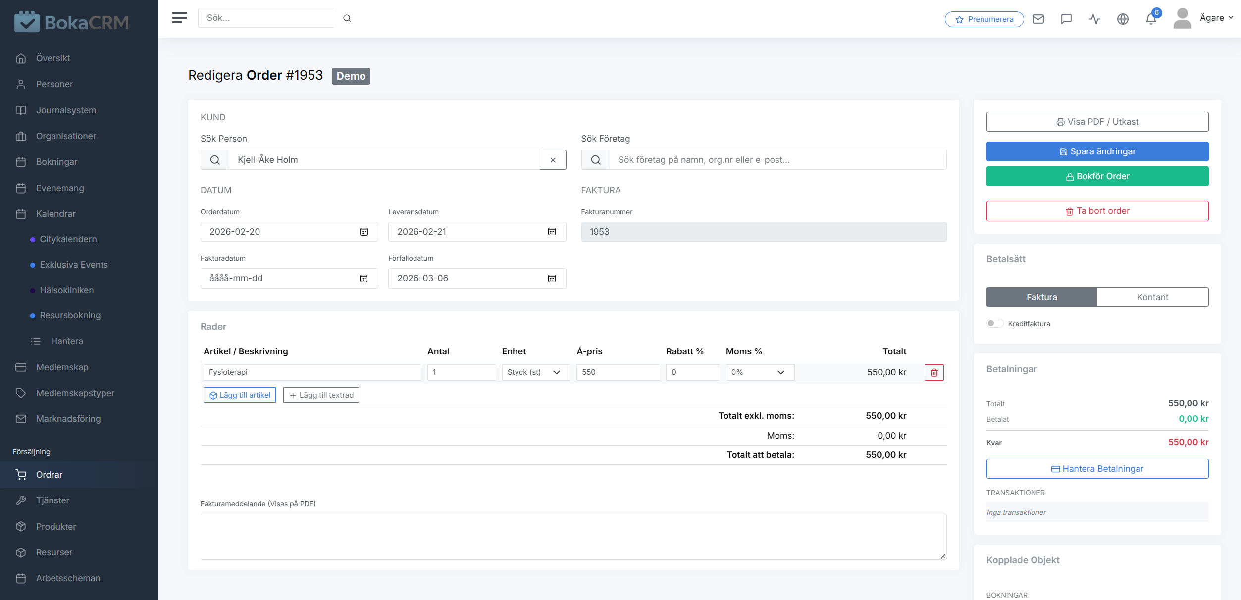Click the Bokför Order button
Screen dimensions: 1241x600
point(1097,176)
